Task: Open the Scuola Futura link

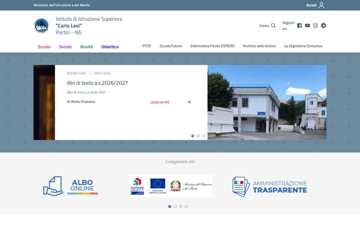Action: coord(171,46)
